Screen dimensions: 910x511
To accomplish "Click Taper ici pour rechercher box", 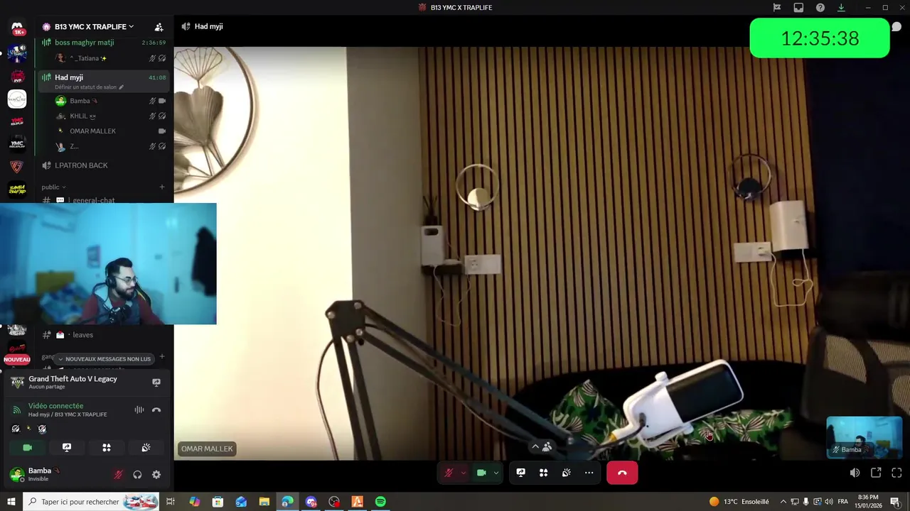I will pyautogui.click(x=91, y=502).
